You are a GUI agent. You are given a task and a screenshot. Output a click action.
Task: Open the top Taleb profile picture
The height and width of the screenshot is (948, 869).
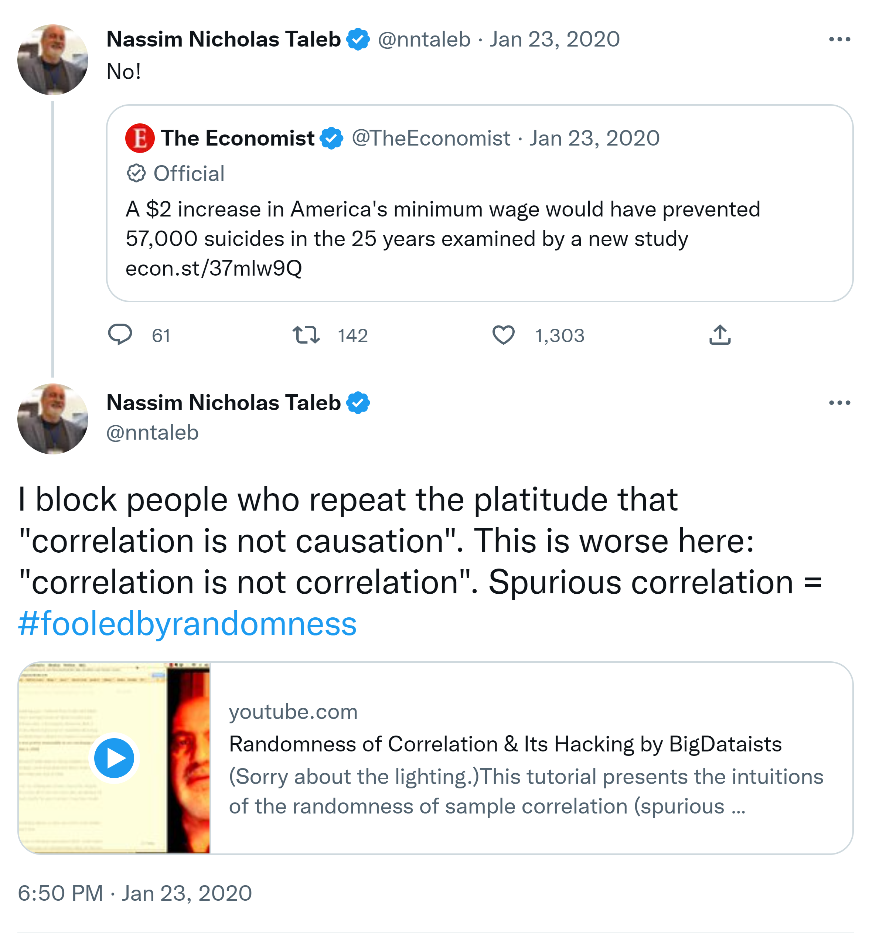[x=53, y=60]
